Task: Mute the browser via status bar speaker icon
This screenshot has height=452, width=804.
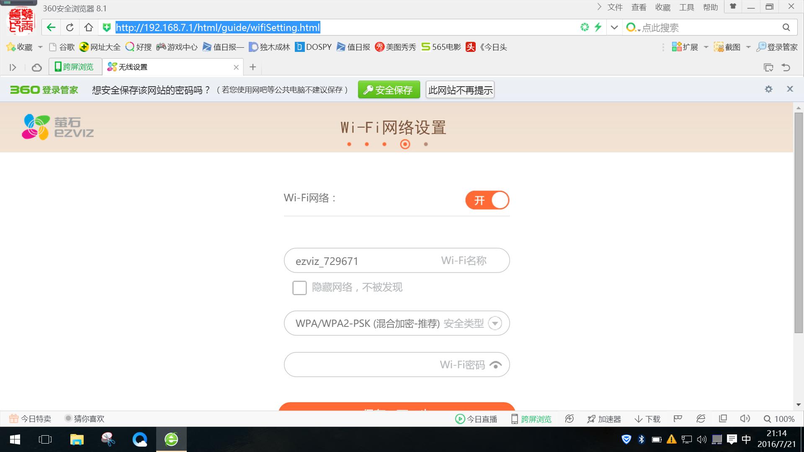Action: [745, 419]
